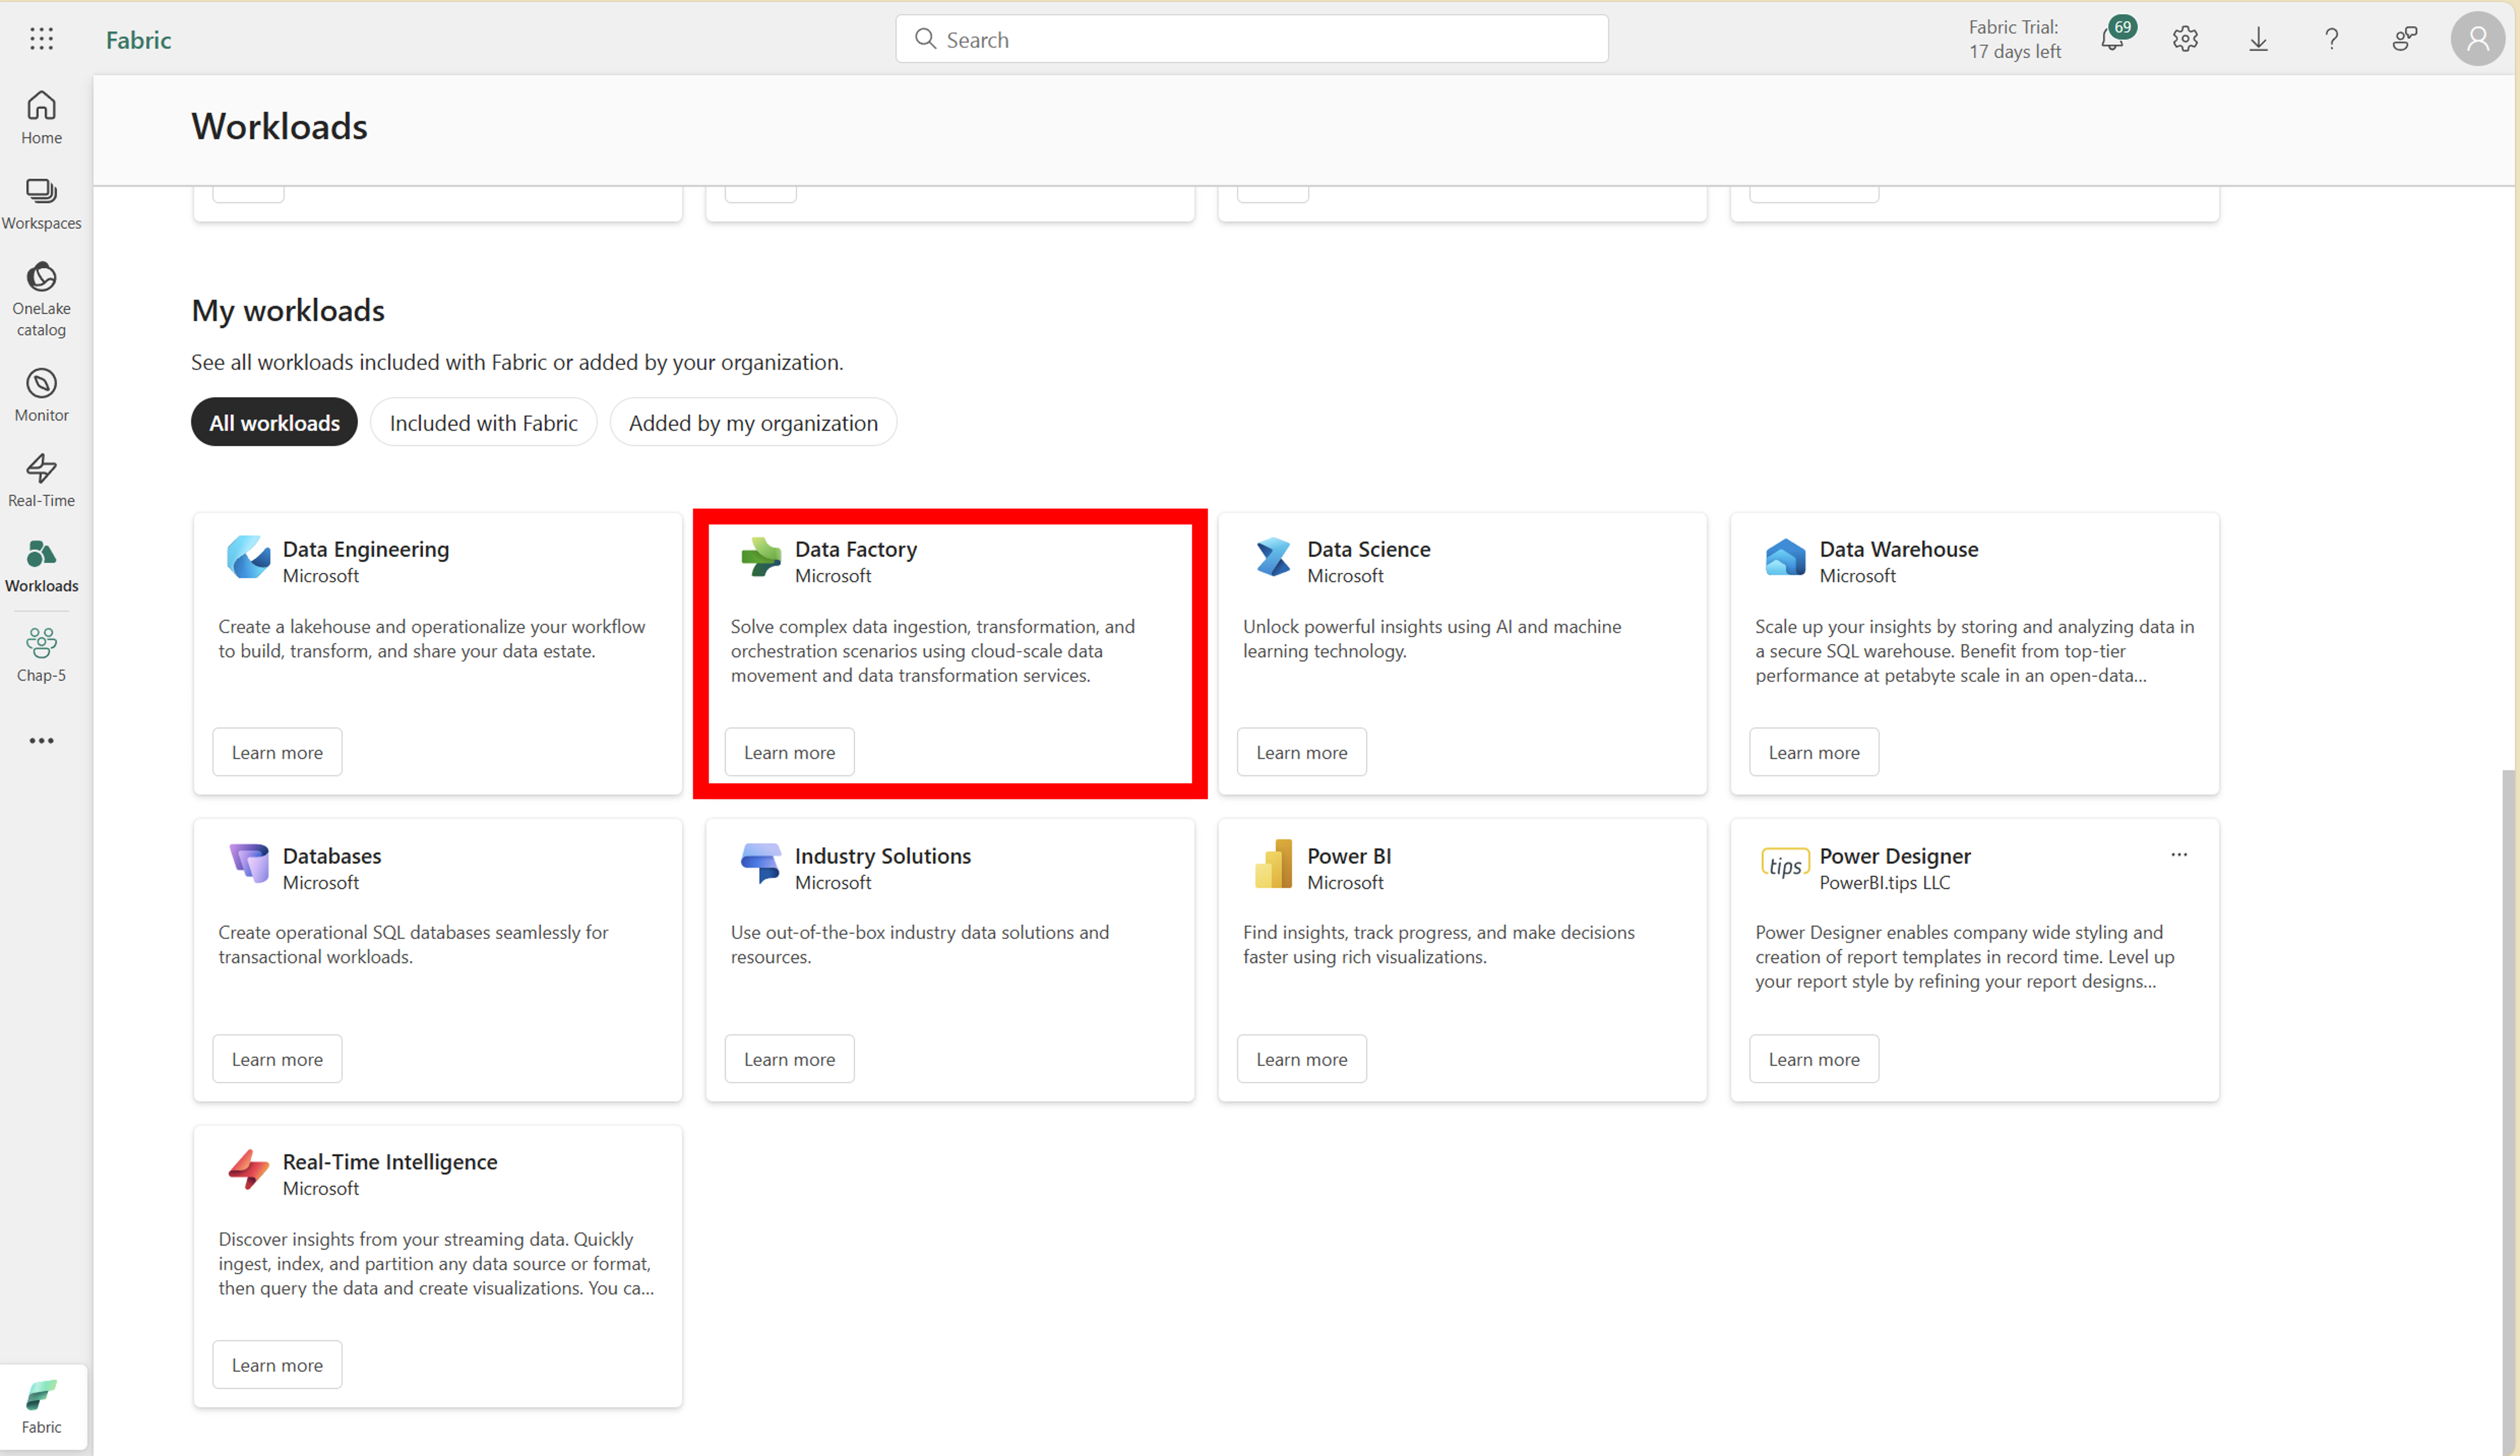Viewport: 2520px width, 1456px height.
Task: Open the Data Warehouse card title
Action: click(1898, 549)
